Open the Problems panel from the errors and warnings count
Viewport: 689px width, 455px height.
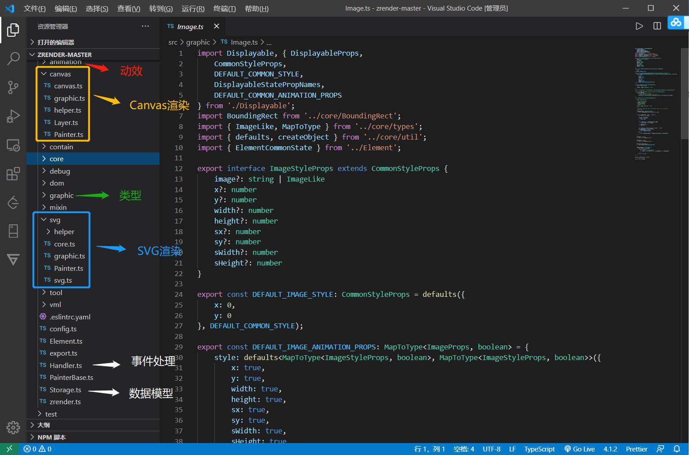[x=38, y=449]
